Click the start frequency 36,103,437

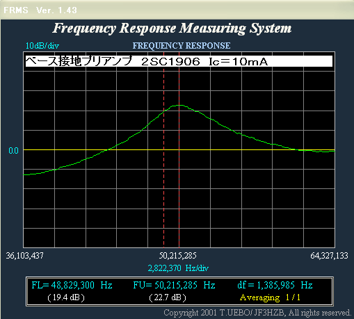click(24, 256)
